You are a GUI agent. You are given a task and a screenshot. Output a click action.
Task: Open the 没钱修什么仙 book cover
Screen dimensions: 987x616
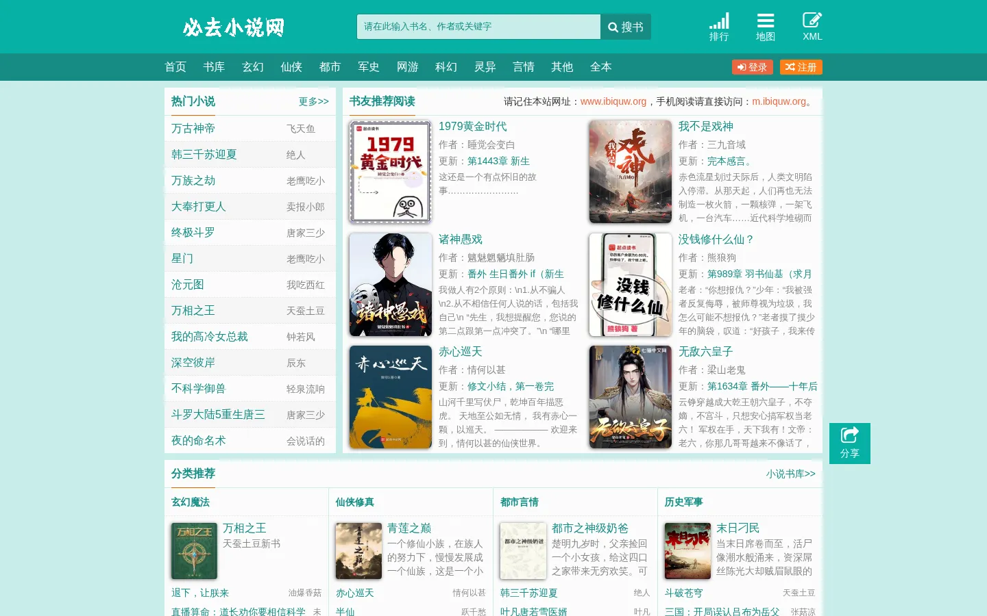pos(631,285)
